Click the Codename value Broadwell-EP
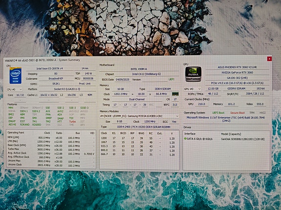This screenshot has width=281, height=210. coord(56,78)
